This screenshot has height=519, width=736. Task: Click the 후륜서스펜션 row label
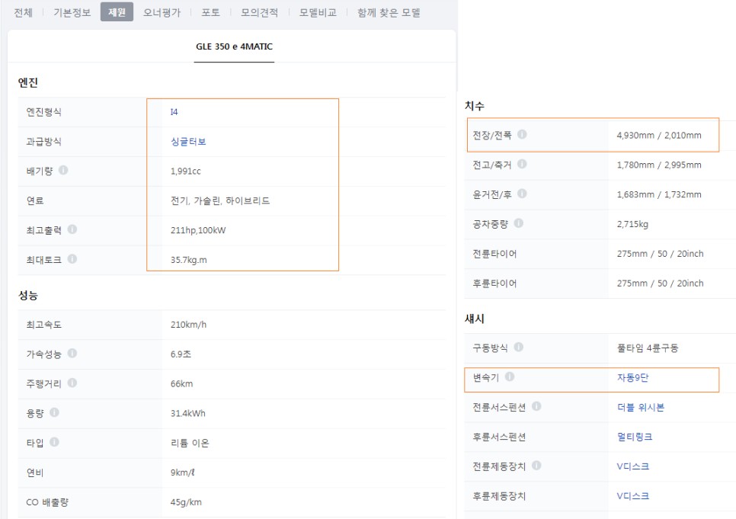pos(499,437)
